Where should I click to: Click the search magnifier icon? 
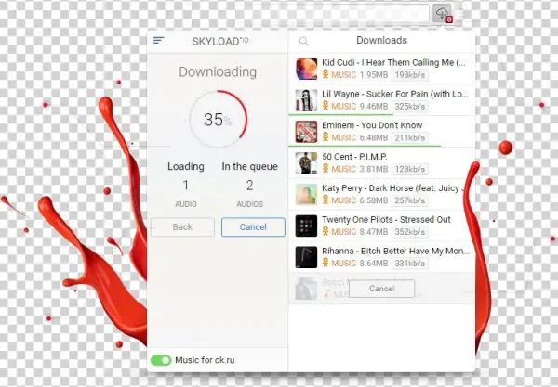[x=303, y=41]
